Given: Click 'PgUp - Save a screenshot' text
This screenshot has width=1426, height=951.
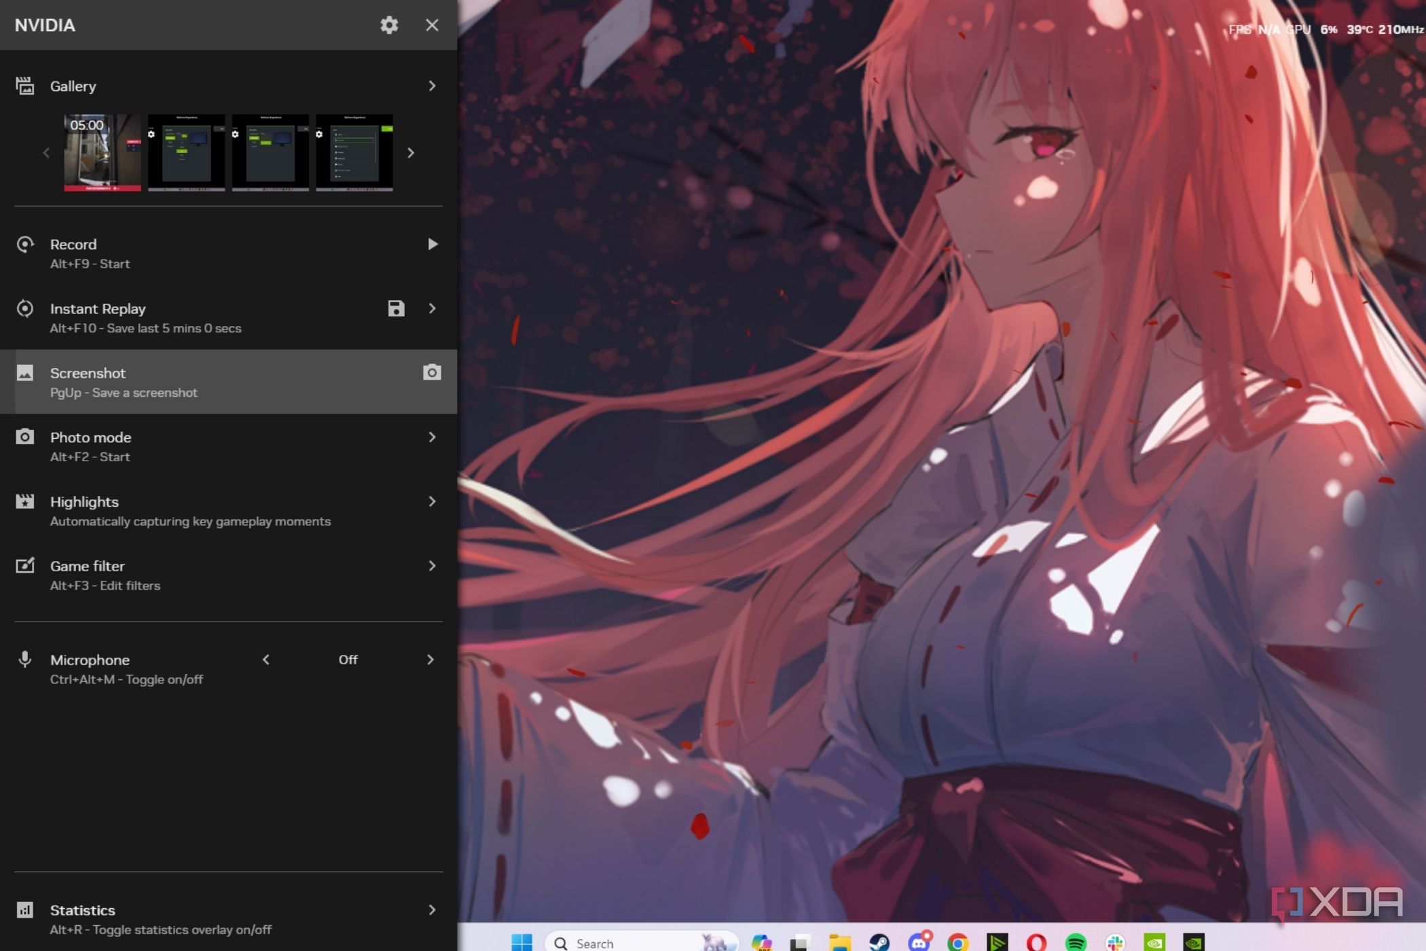Looking at the screenshot, I should tap(124, 393).
